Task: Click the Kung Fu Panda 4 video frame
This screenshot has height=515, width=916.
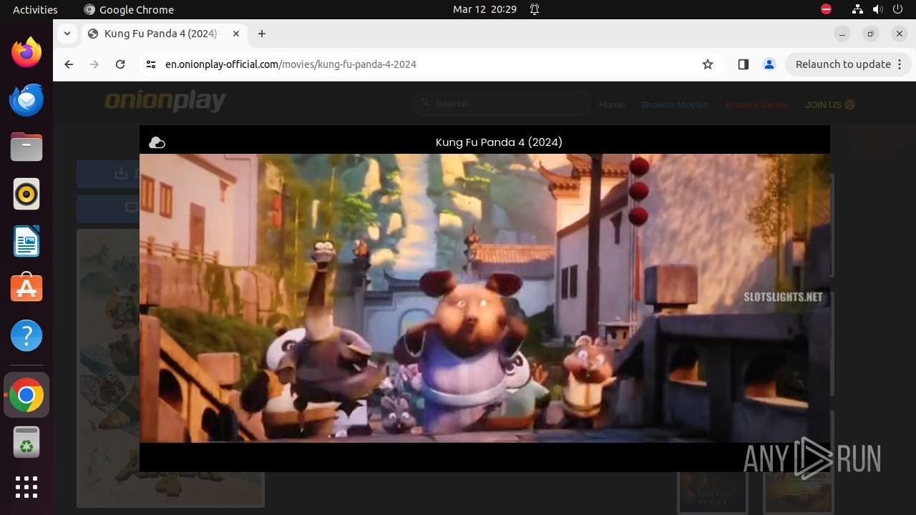Action: coord(484,298)
